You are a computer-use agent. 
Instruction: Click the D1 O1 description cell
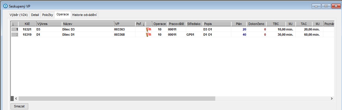click(x=217, y=34)
